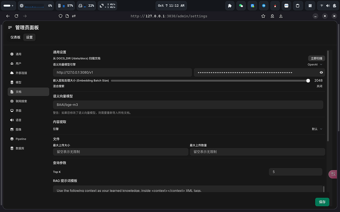This screenshot has height=212, width=340.
Task: Click the 2048 batch size value
Action: [318, 80]
